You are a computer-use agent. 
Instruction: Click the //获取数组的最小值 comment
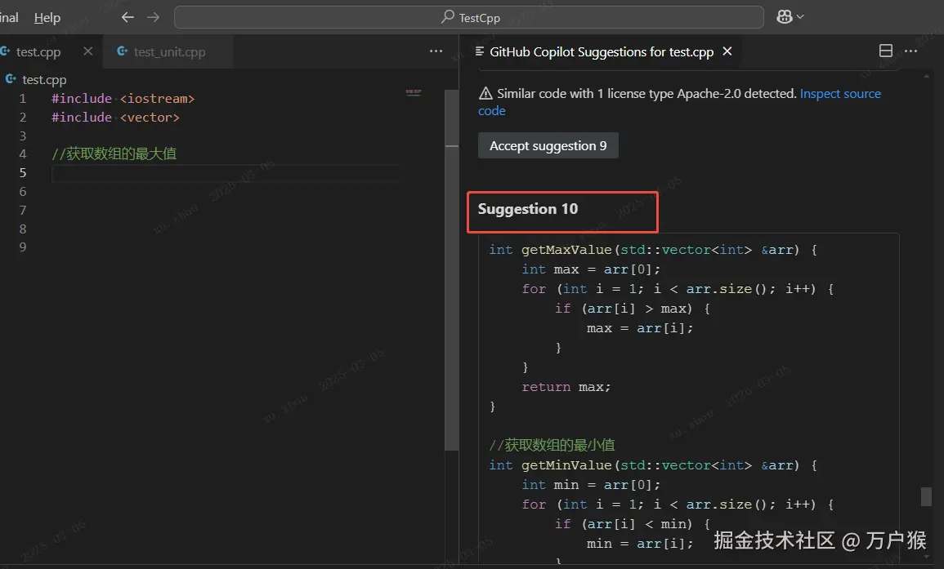pyautogui.click(x=552, y=445)
